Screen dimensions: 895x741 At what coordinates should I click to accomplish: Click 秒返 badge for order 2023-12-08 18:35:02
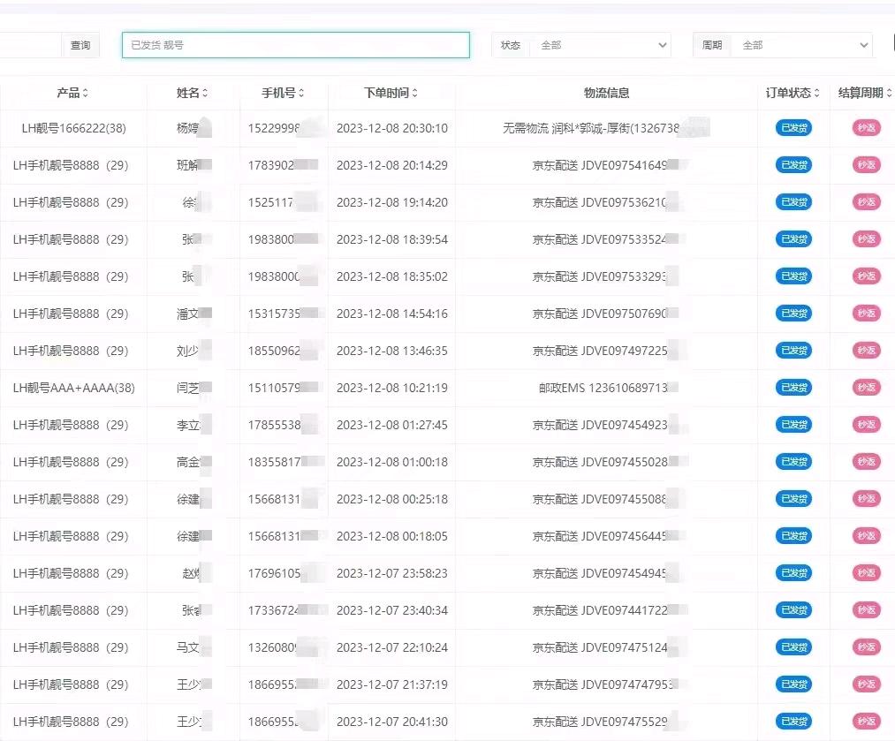(x=867, y=276)
